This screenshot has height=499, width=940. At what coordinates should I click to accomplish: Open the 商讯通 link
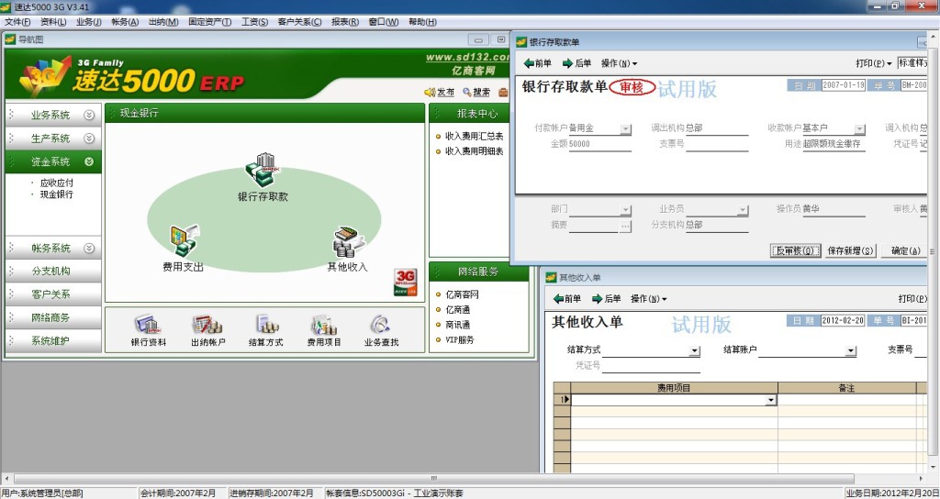click(x=457, y=324)
